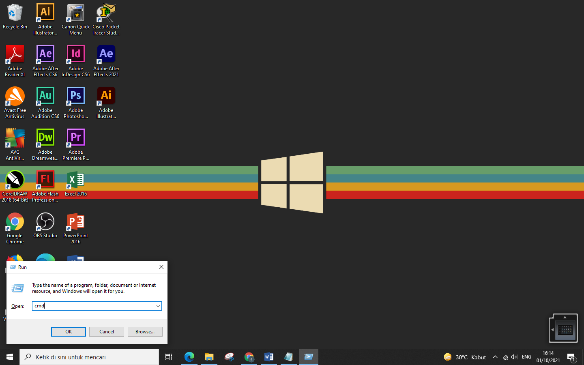Open File Explorer from the taskbar
Image resolution: width=584 pixels, height=365 pixels.
tap(209, 357)
